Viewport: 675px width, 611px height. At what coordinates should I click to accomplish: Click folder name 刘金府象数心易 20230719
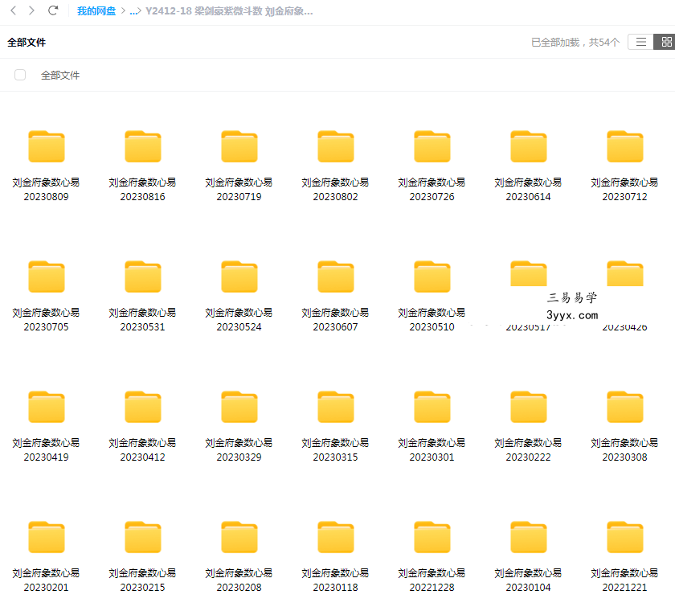[x=239, y=190]
